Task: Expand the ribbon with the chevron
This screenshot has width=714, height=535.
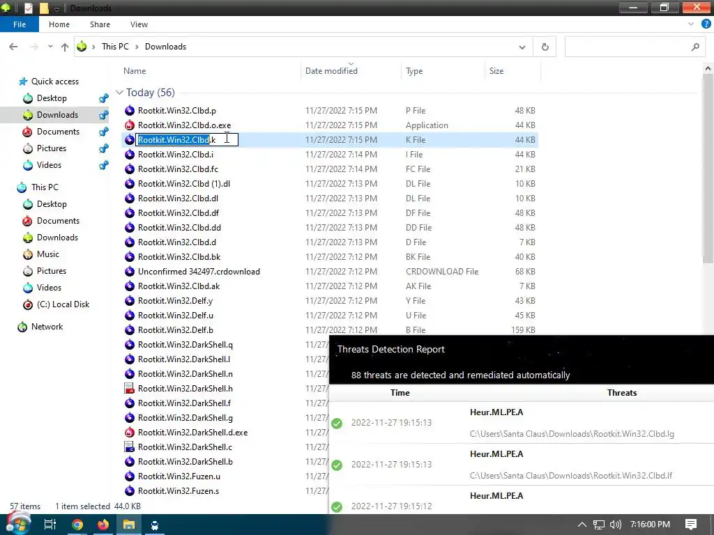Action: 691,24
